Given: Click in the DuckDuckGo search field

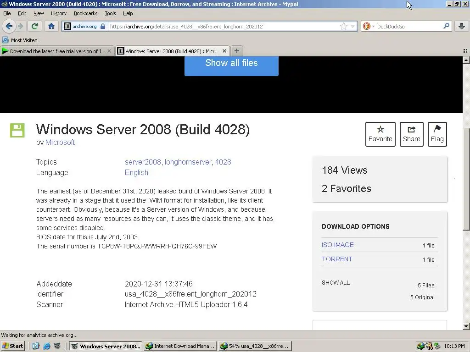Looking at the screenshot, I should [409, 26].
